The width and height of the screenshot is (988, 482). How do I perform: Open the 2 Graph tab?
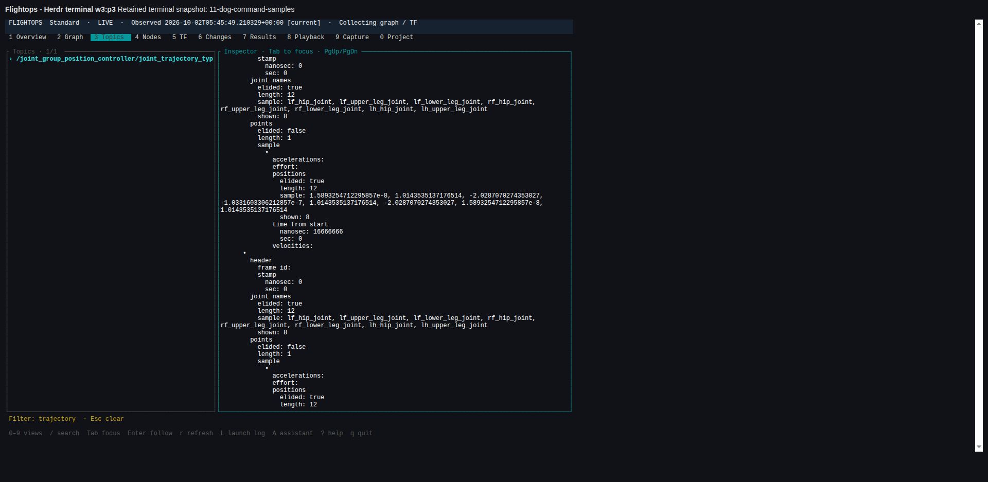pos(70,37)
